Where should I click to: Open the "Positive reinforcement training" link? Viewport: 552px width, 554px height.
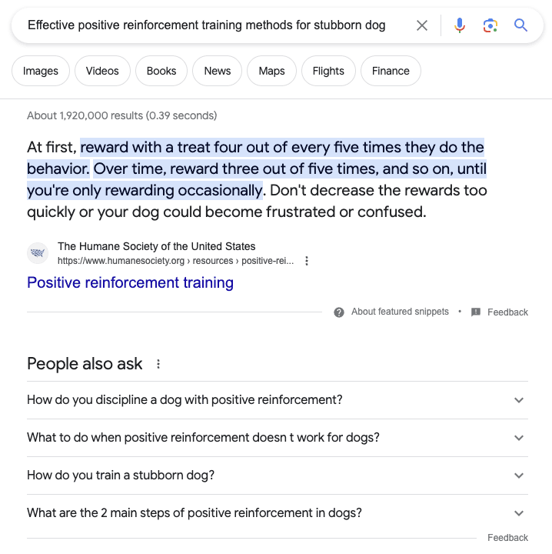131,282
